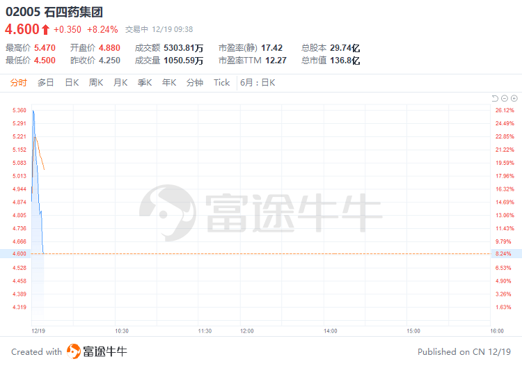522x366 pixels.
Task: Click the 6月：日K range option
Action: pyautogui.click(x=258, y=83)
